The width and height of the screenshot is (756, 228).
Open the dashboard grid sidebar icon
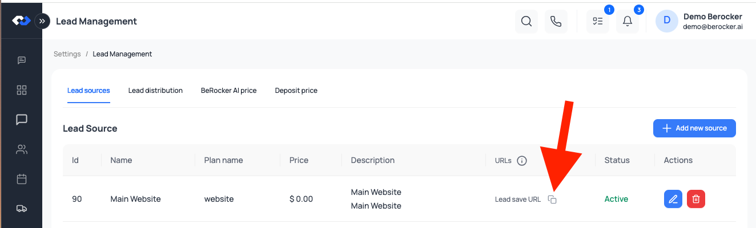coord(22,90)
